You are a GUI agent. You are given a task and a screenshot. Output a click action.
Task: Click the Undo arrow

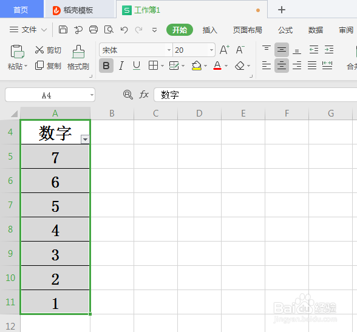tap(124, 30)
